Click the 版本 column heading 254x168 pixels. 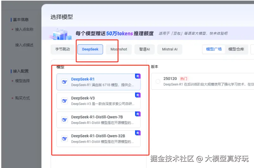[x=154, y=67]
